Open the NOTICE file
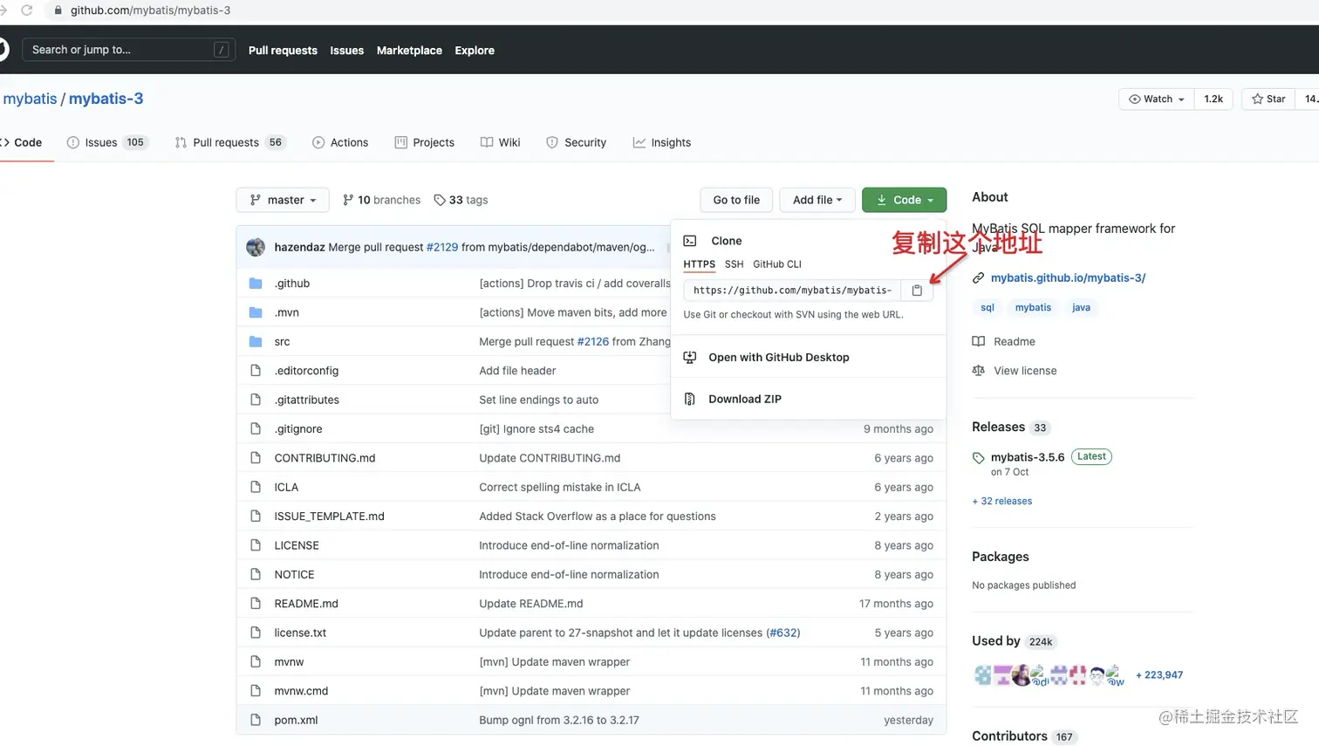This screenshot has width=1319, height=746. (x=294, y=575)
